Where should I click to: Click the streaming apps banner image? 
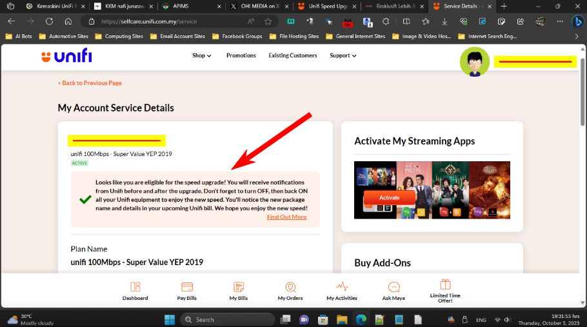coord(432,190)
